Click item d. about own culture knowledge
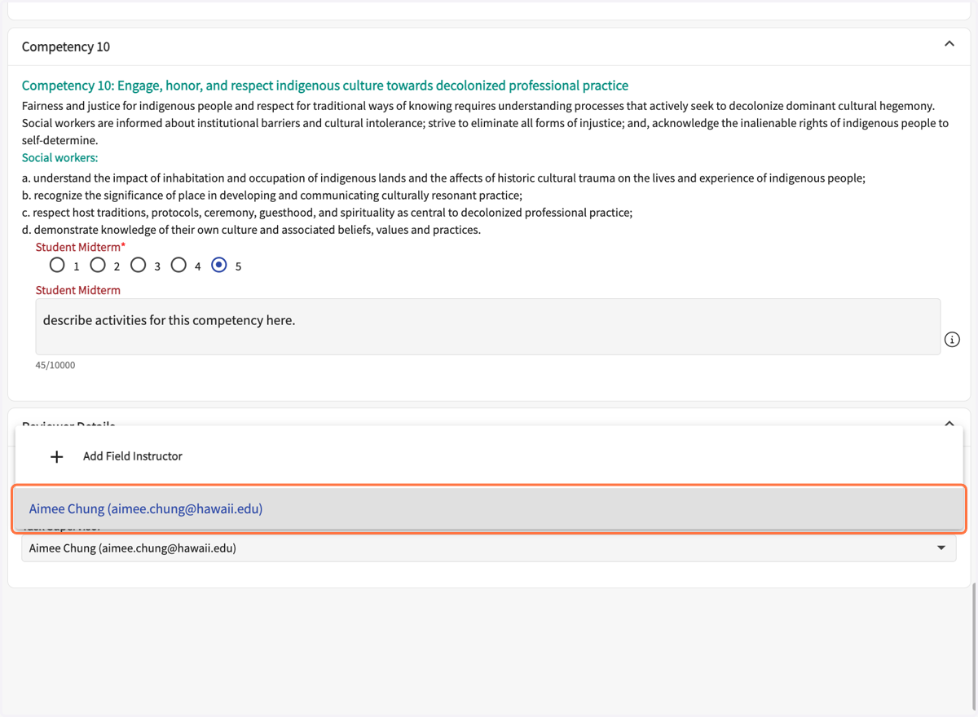 point(251,230)
